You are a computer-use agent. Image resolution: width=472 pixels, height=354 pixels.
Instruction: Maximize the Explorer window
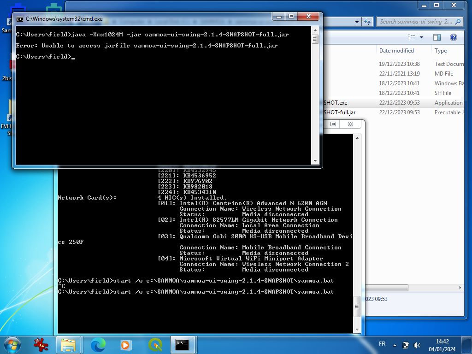tap(437, 6)
